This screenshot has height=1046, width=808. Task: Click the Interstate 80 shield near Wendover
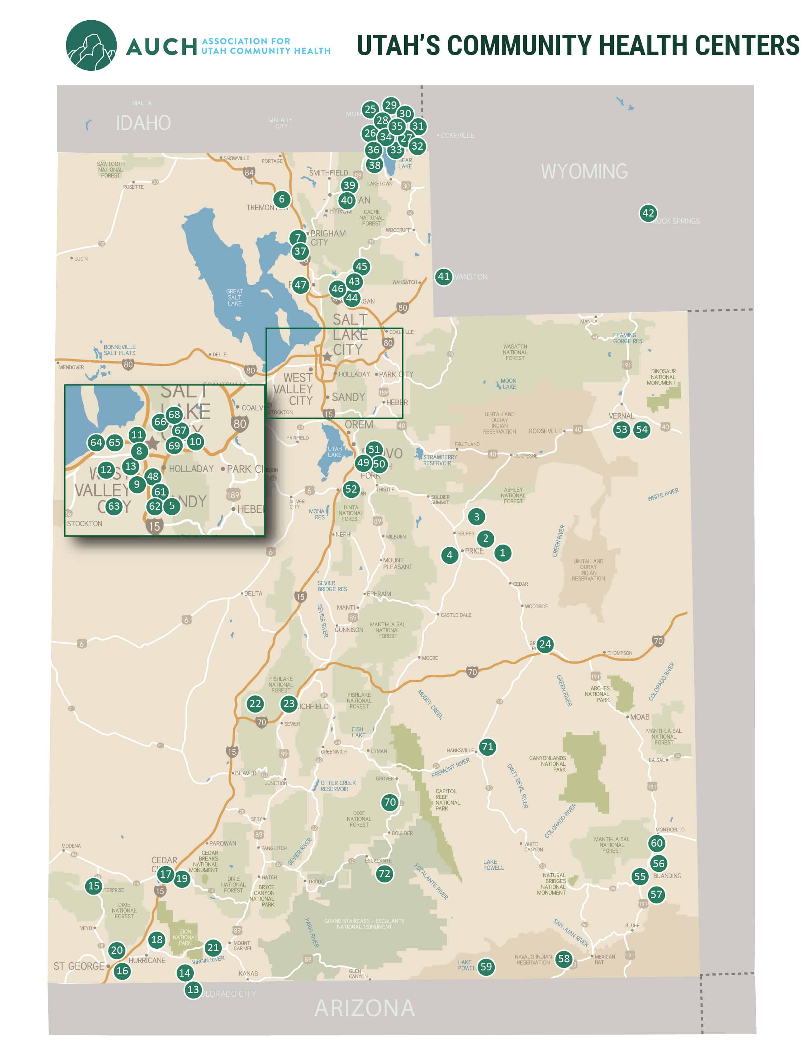[x=128, y=365]
